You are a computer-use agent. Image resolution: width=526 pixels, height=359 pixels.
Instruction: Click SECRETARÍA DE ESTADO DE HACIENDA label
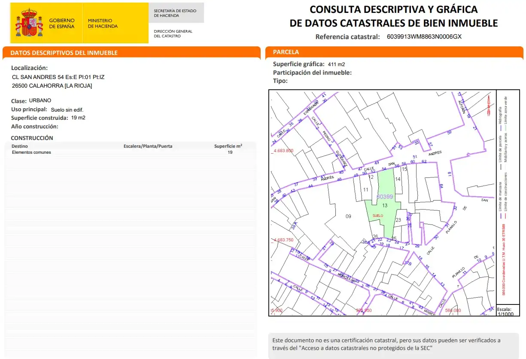(175, 13)
